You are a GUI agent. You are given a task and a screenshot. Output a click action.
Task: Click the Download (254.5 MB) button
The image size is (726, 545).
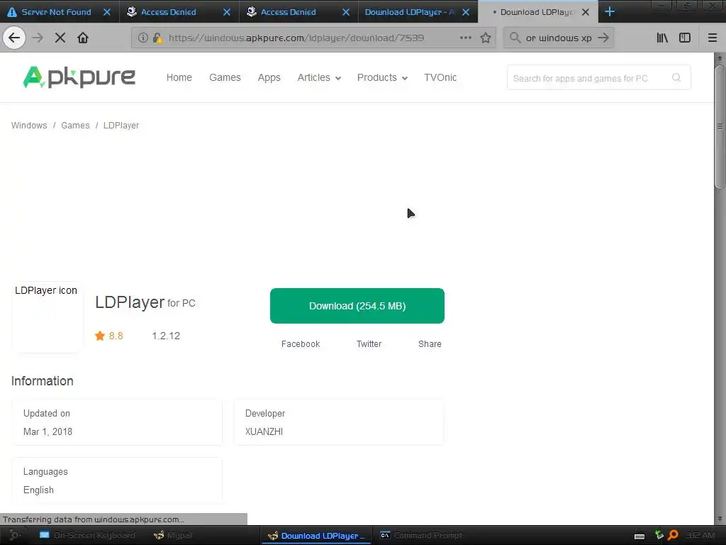click(x=357, y=306)
